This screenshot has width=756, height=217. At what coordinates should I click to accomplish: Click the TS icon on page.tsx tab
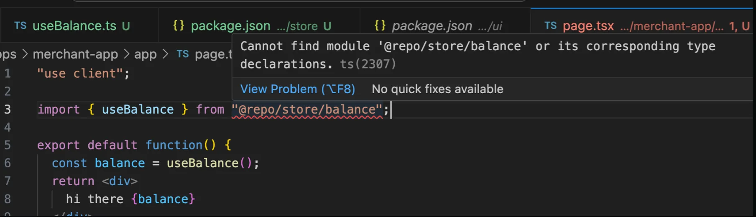coord(550,26)
